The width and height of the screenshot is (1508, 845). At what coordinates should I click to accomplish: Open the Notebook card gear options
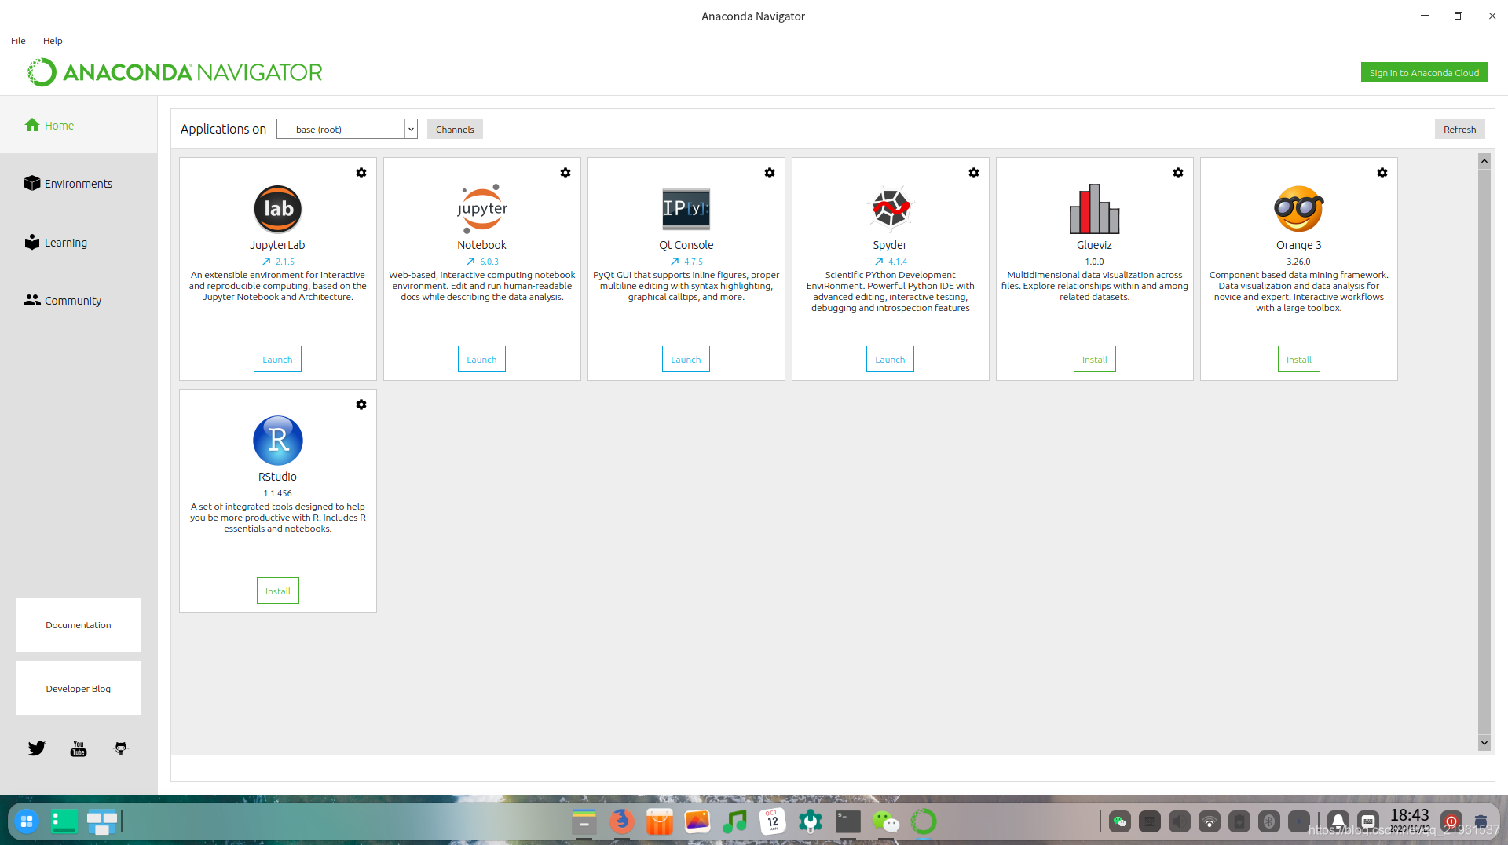[565, 173]
